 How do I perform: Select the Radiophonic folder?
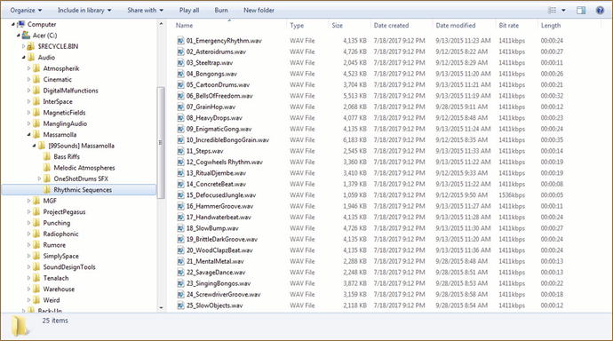pyautogui.click(x=60, y=234)
